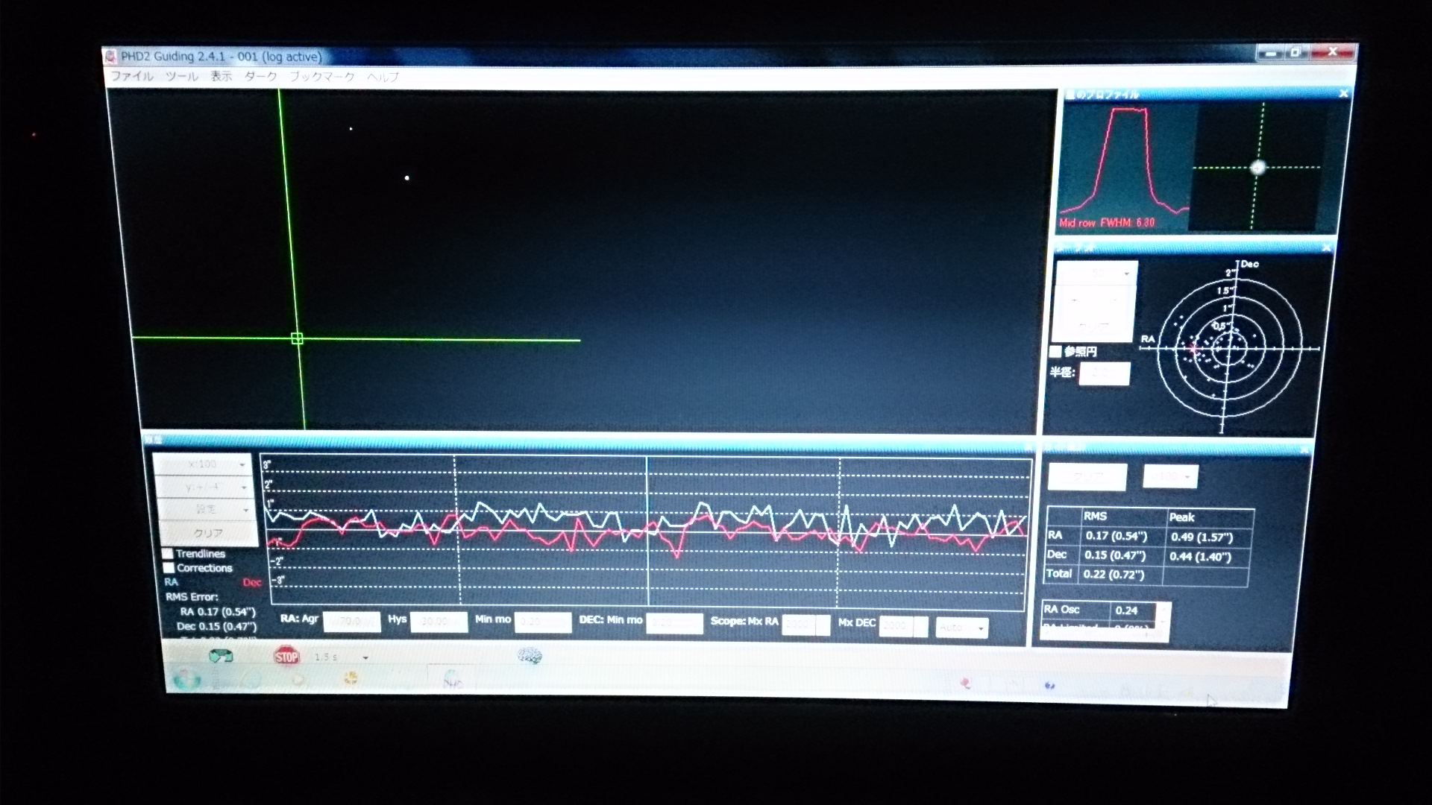Open the 1.5 s exposure dropdown
Viewport: 1432px width, 805px height.
coord(365,657)
